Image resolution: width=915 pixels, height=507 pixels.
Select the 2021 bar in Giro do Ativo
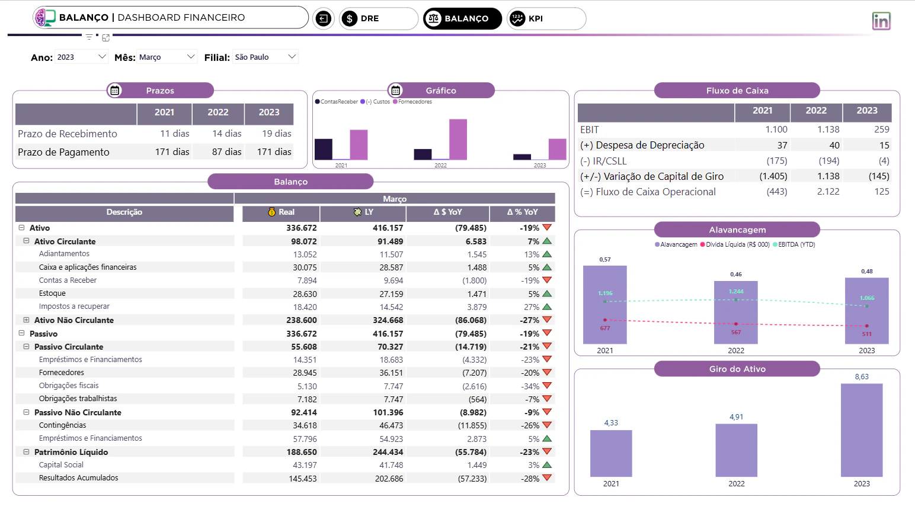coord(611,453)
